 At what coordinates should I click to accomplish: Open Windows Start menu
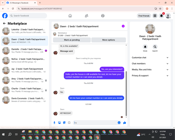tap(3, 134)
